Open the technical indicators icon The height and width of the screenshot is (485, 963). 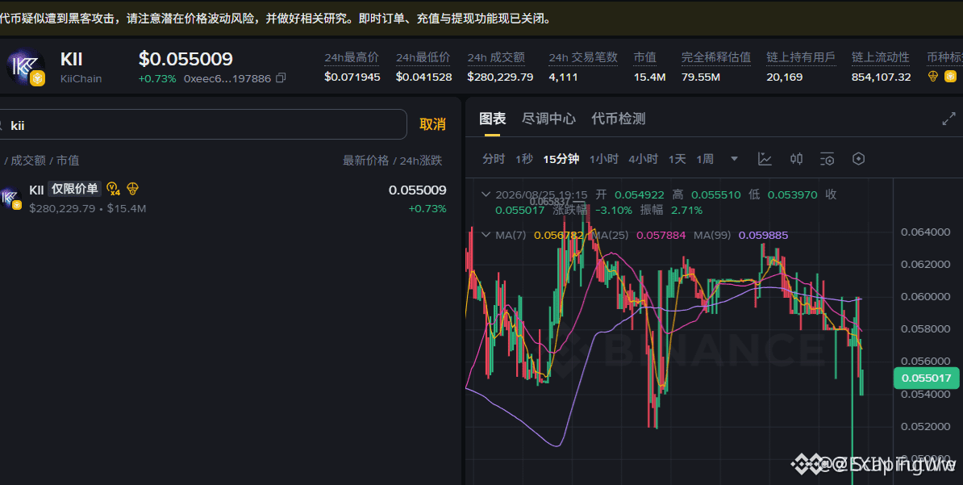click(x=765, y=159)
